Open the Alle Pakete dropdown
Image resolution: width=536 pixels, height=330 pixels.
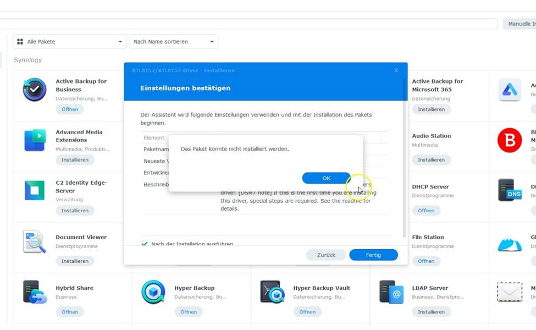tap(70, 41)
